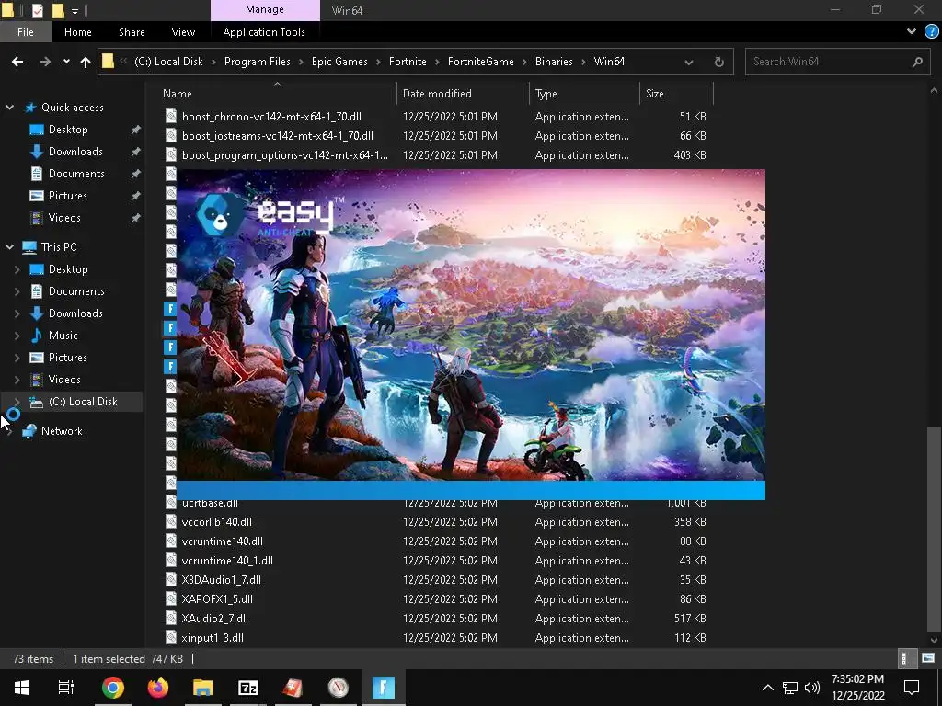Open 7-Zip from the taskbar
The width and height of the screenshot is (942, 706).
pyautogui.click(x=248, y=688)
